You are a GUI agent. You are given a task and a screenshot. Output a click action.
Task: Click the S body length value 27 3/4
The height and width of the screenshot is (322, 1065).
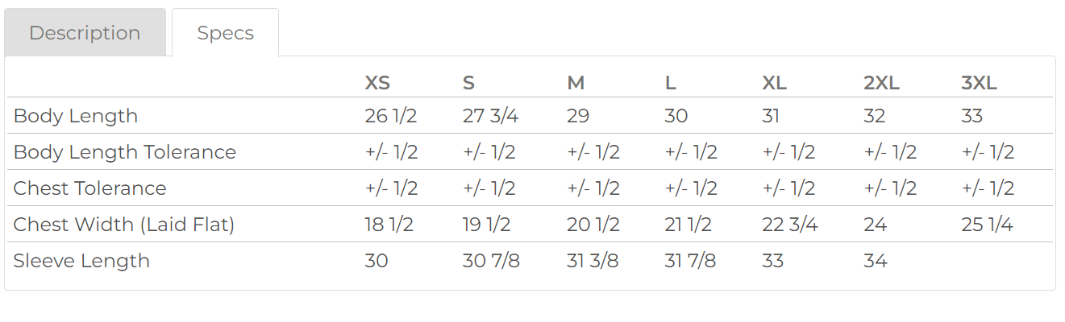tap(490, 116)
